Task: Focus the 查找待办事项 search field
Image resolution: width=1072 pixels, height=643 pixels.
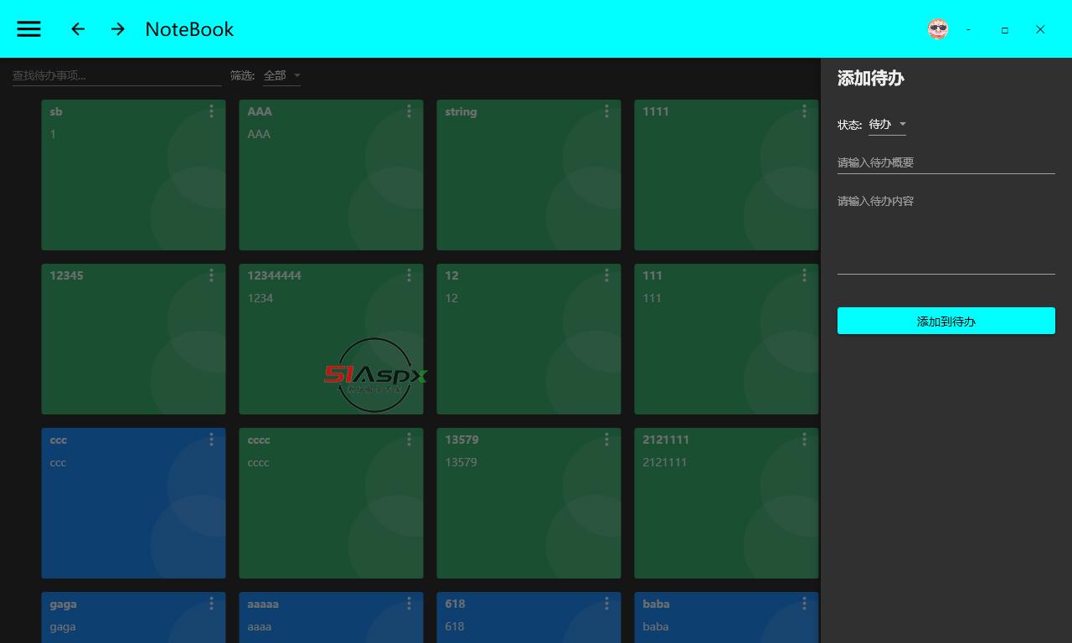Action: click(117, 75)
